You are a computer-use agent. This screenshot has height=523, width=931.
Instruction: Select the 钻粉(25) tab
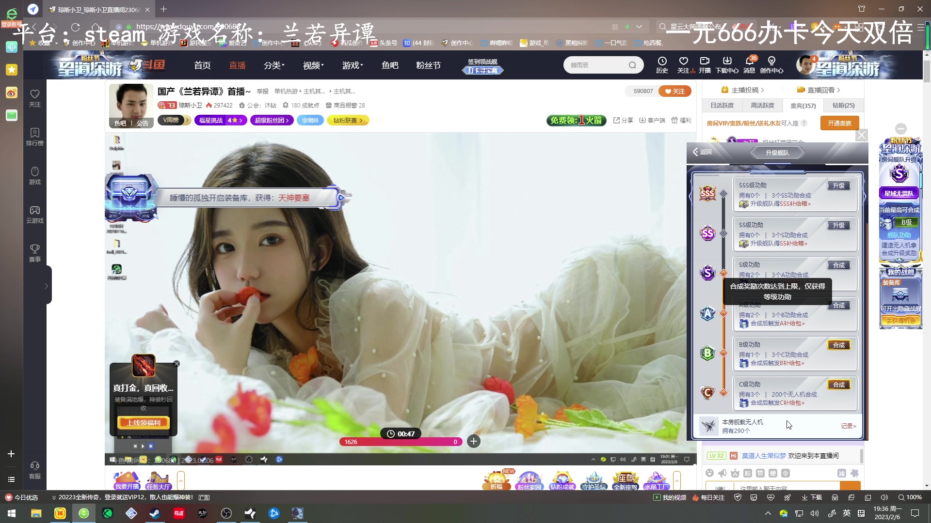pos(843,106)
